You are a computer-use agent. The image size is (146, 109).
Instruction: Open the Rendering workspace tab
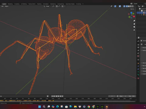click(x=53, y=4)
